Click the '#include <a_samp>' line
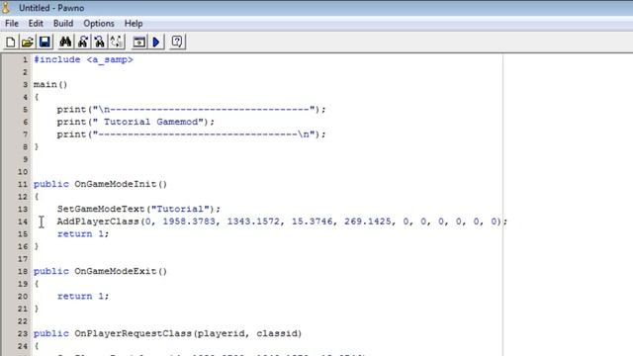The image size is (633, 356). click(x=83, y=59)
